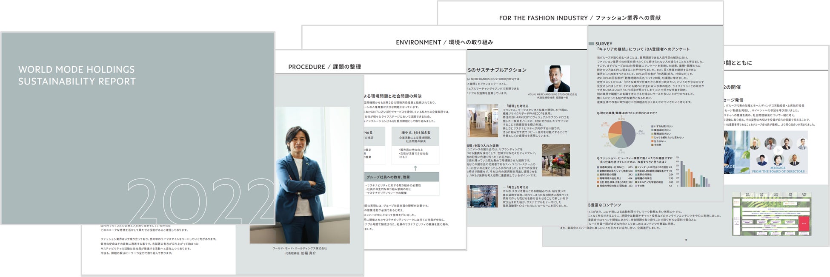This screenshot has width=830, height=277.
Task: Select the 「キャリアの継続」について survey heading
Action: [643, 49]
